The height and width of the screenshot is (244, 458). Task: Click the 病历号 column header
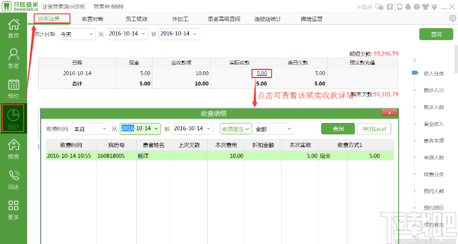click(117, 145)
